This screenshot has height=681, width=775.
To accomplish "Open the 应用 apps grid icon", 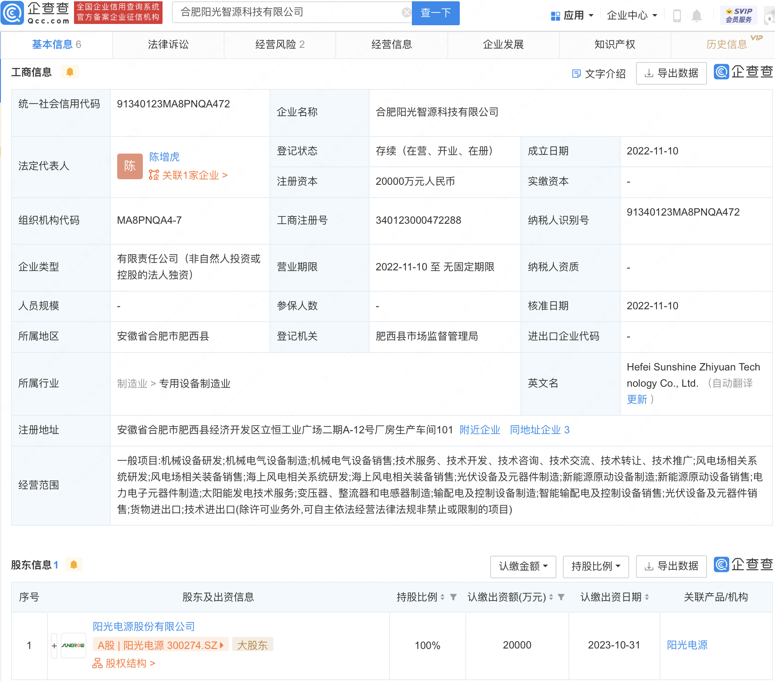I will click(x=555, y=16).
